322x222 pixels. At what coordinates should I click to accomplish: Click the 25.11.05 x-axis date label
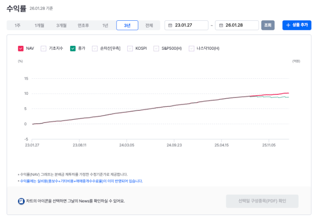click(x=269, y=145)
